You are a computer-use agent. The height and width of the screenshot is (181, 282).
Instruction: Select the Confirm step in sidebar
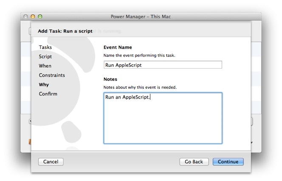click(x=48, y=94)
